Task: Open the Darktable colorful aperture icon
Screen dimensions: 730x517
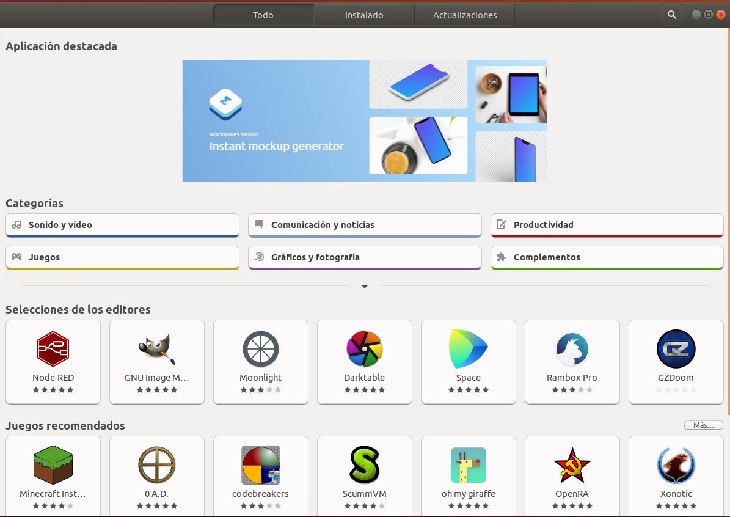Action: click(365, 349)
